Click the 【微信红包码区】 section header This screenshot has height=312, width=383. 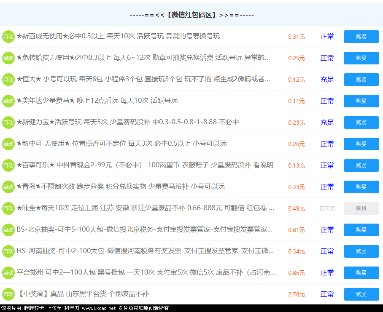(x=191, y=15)
